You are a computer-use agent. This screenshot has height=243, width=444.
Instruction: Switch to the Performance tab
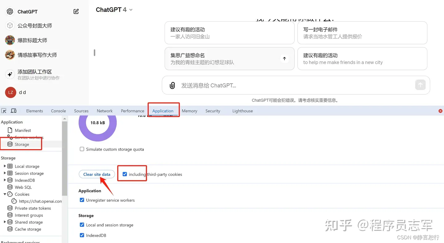[x=132, y=111]
